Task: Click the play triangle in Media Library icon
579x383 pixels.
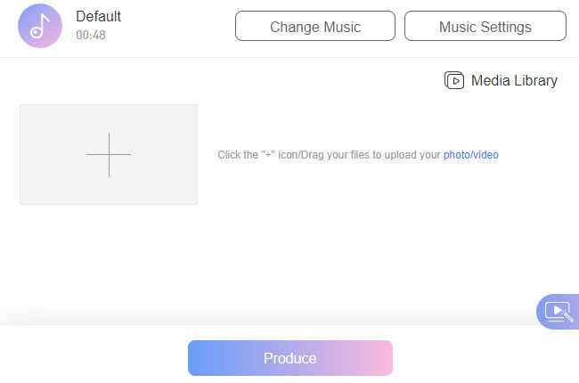Action: point(456,81)
